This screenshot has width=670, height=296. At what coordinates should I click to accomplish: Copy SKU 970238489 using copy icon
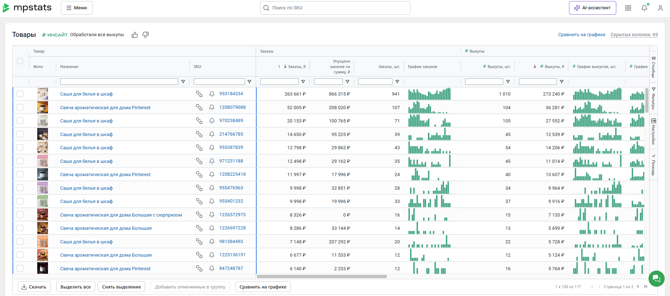pyautogui.click(x=199, y=121)
